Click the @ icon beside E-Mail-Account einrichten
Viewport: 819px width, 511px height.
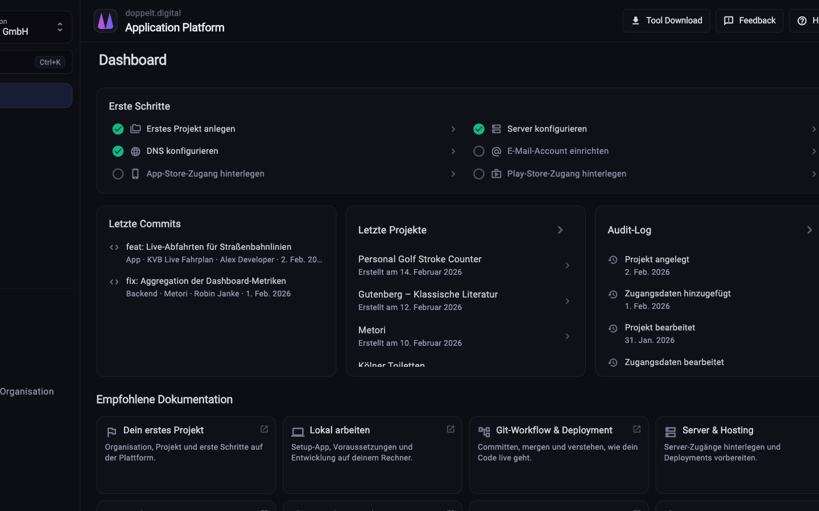(x=496, y=152)
